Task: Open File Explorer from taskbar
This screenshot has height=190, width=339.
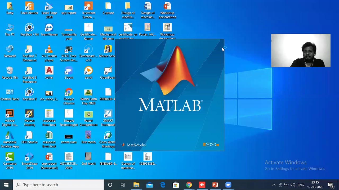Action: (x=136, y=185)
